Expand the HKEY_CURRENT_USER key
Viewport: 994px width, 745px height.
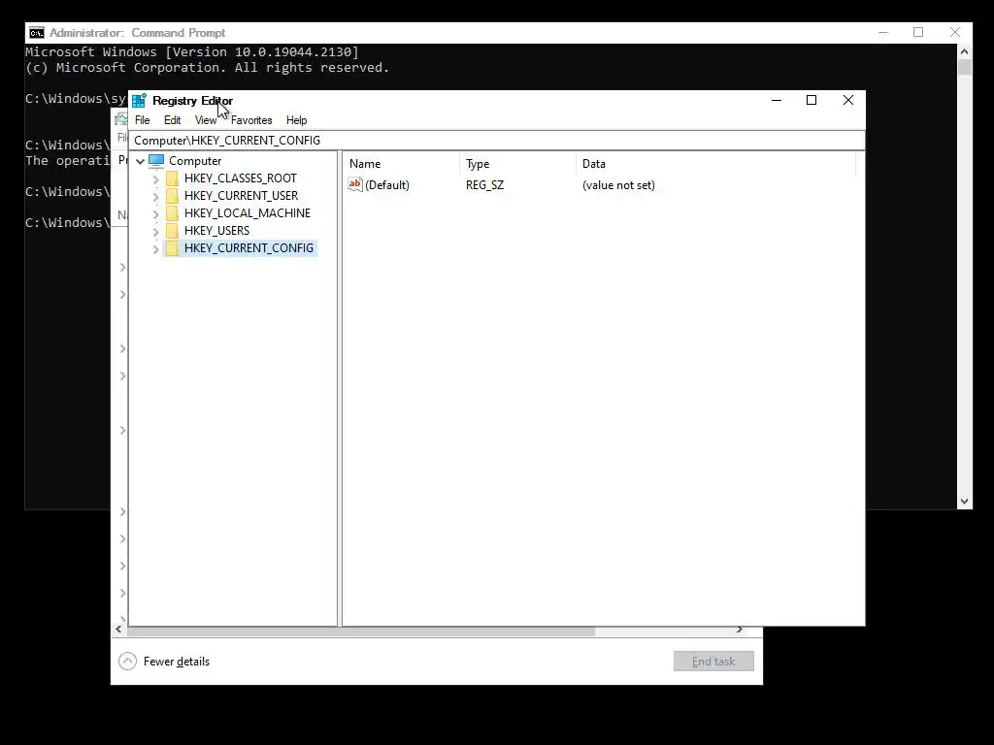(156, 197)
